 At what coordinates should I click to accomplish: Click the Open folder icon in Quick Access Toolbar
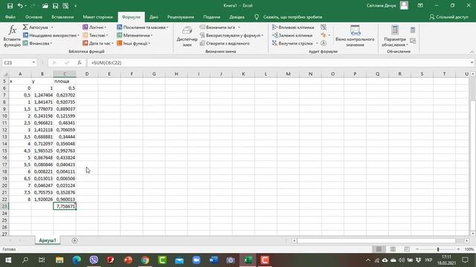point(45,5)
